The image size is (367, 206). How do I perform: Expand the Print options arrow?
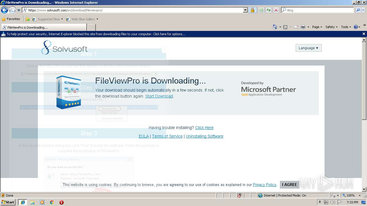point(308,27)
